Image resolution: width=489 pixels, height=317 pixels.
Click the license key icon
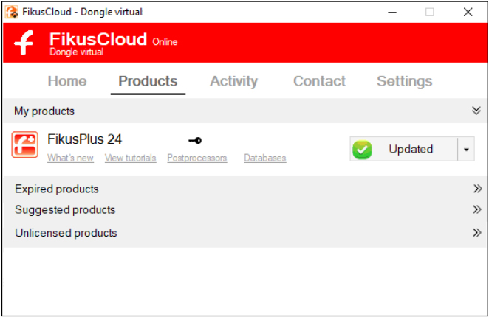[194, 140]
